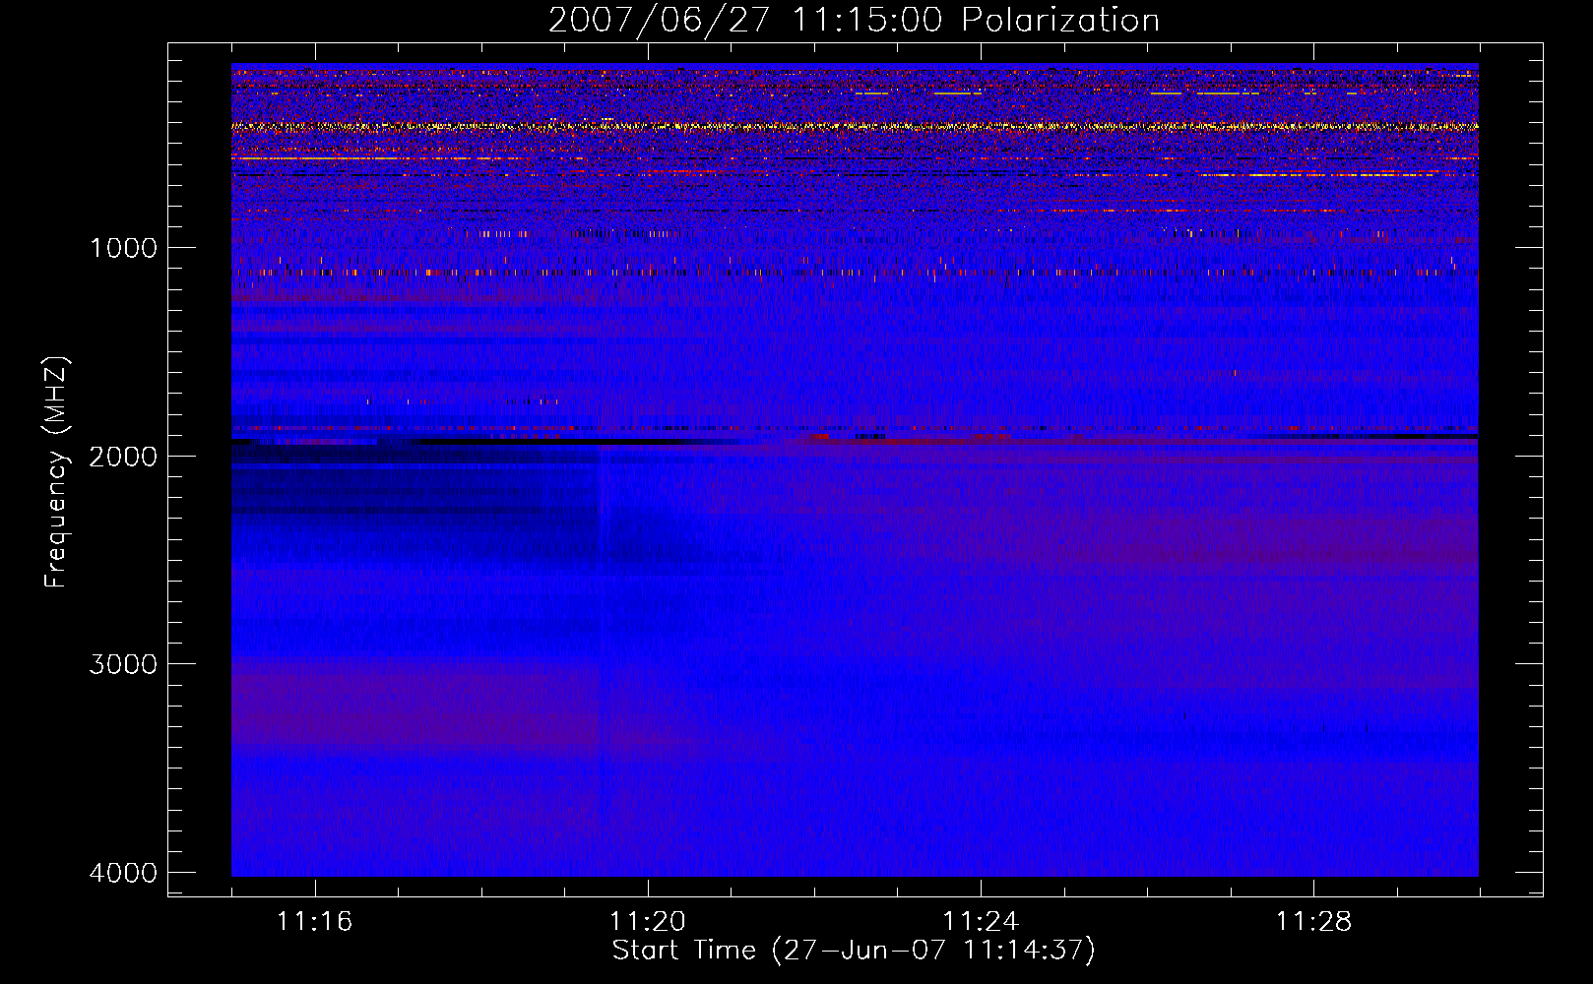This screenshot has width=1593, height=984.
Task: Click the 11:16 time tick label
Action: (x=315, y=922)
